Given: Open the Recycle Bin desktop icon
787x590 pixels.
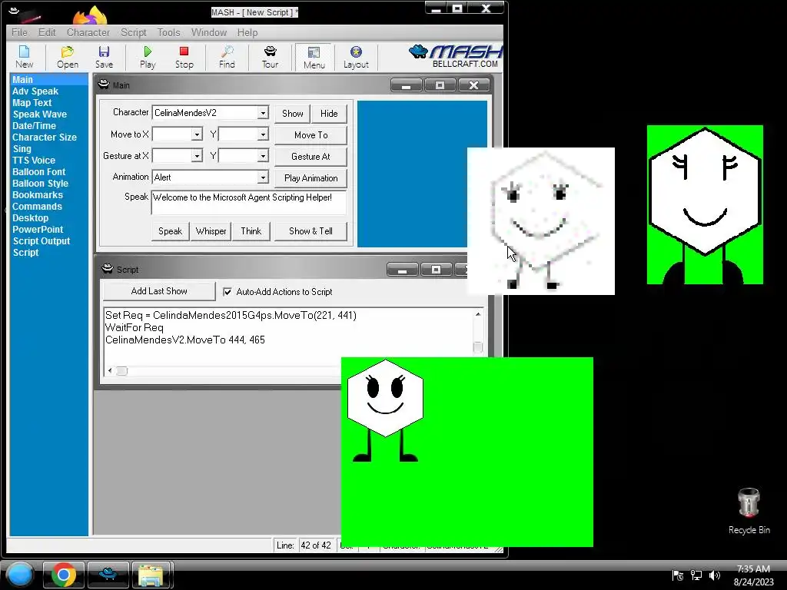Looking at the screenshot, I should (749, 511).
